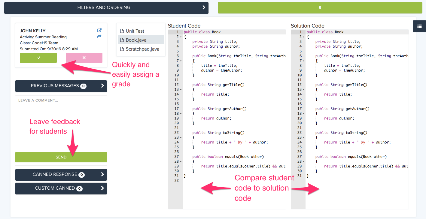Screen dimensions: 426x219
Task: Click the 0 badge on Previous Messages
Action: [83, 86]
